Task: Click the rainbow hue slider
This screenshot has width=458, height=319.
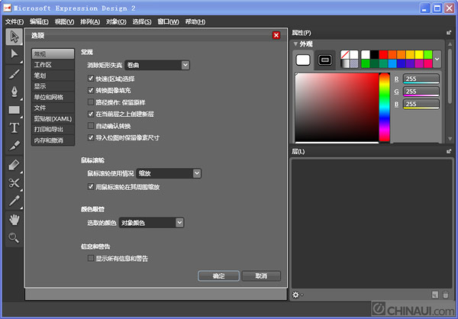Action: pos(385,107)
